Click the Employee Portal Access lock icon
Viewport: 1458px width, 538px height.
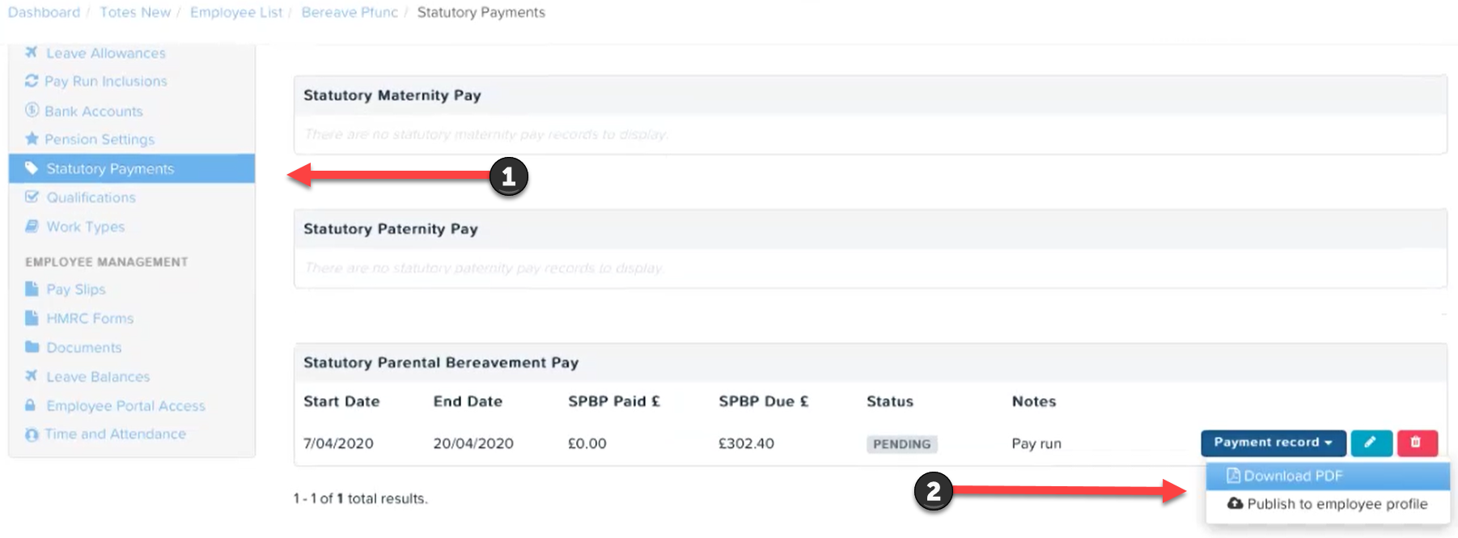tap(31, 405)
